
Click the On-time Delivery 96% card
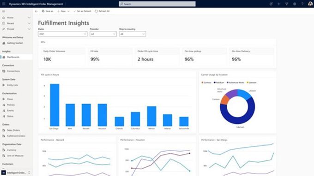(252, 57)
